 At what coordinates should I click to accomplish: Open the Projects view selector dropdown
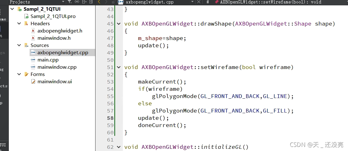pos(63,2)
